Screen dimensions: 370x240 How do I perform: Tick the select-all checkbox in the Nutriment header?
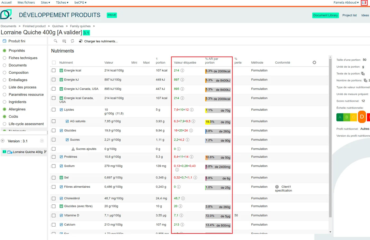54,63
